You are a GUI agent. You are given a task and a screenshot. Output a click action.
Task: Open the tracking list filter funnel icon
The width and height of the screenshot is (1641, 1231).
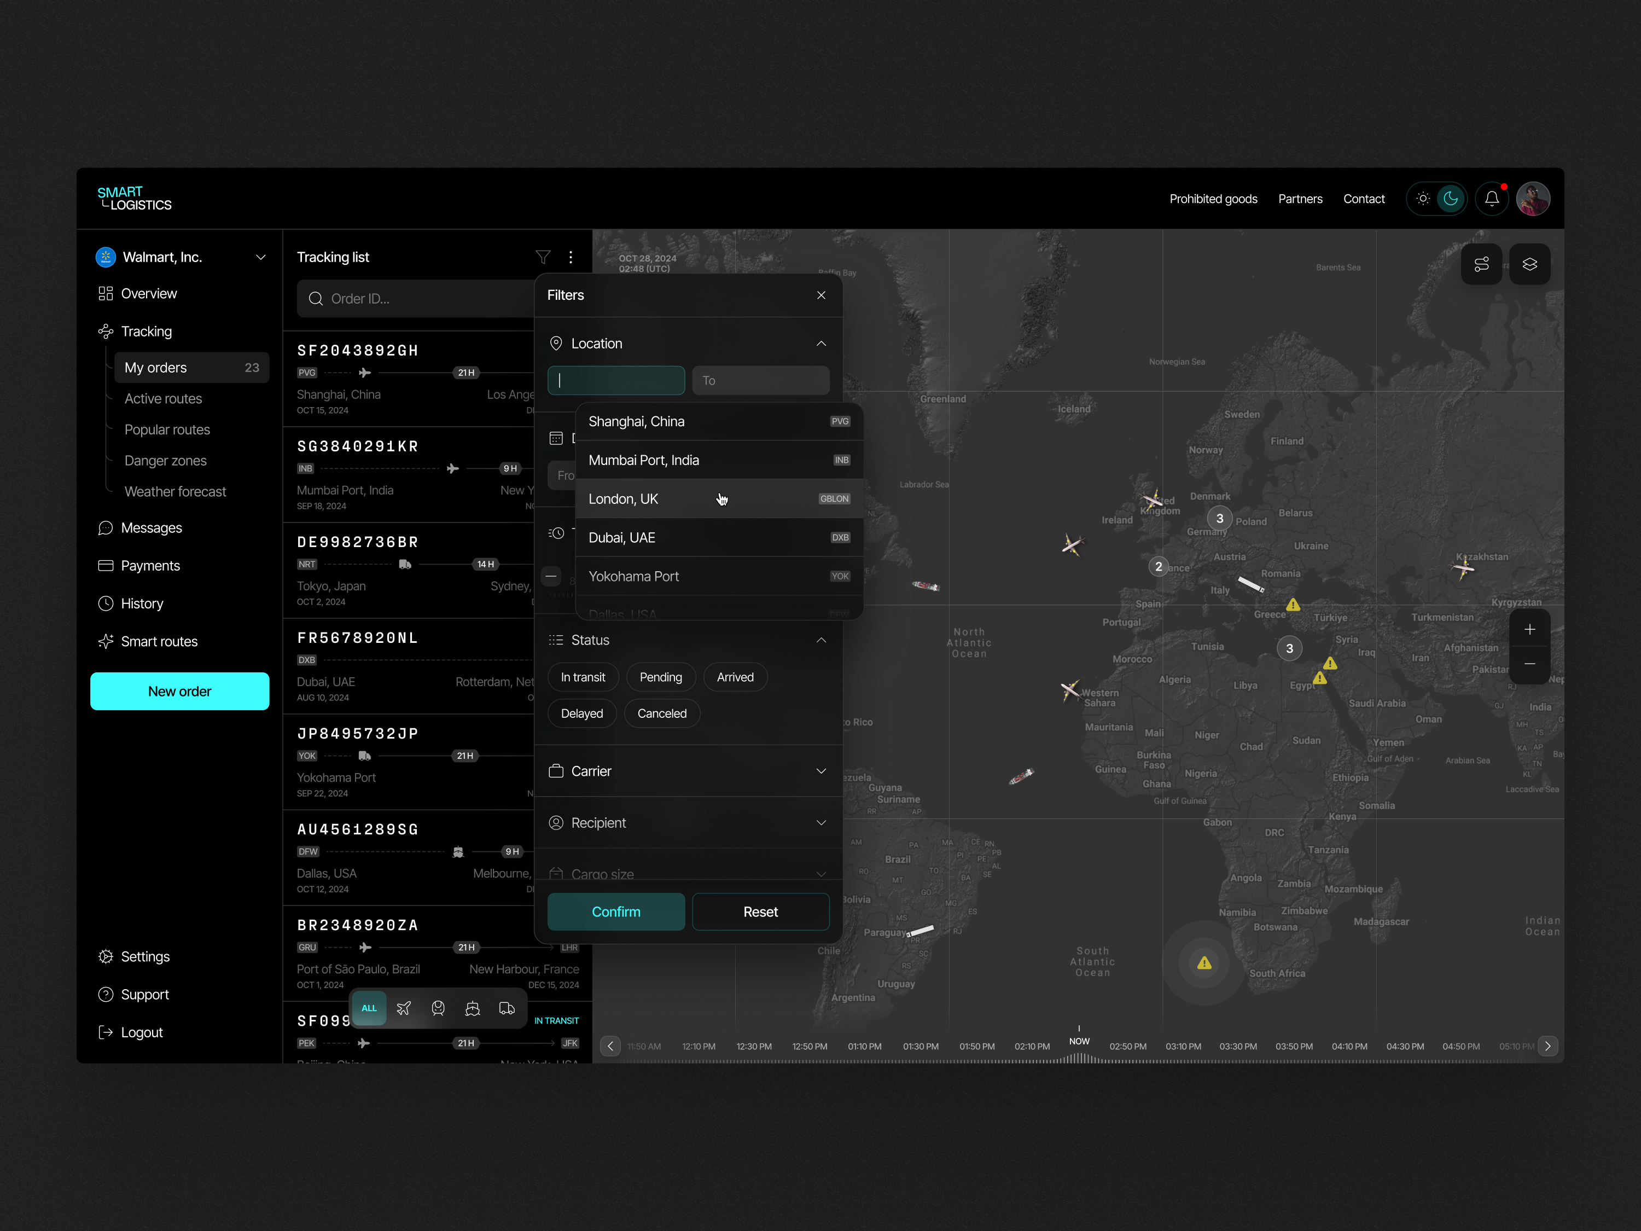pos(543,257)
